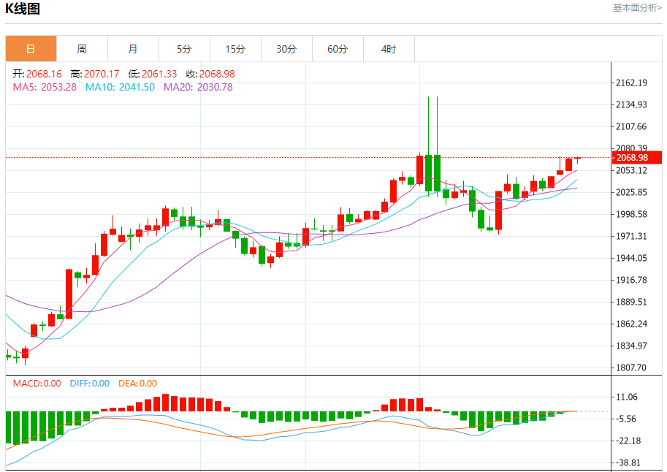Click the MA20: 2030.78 indicator label
This screenshot has height=472, width=667.
point(198,87)
